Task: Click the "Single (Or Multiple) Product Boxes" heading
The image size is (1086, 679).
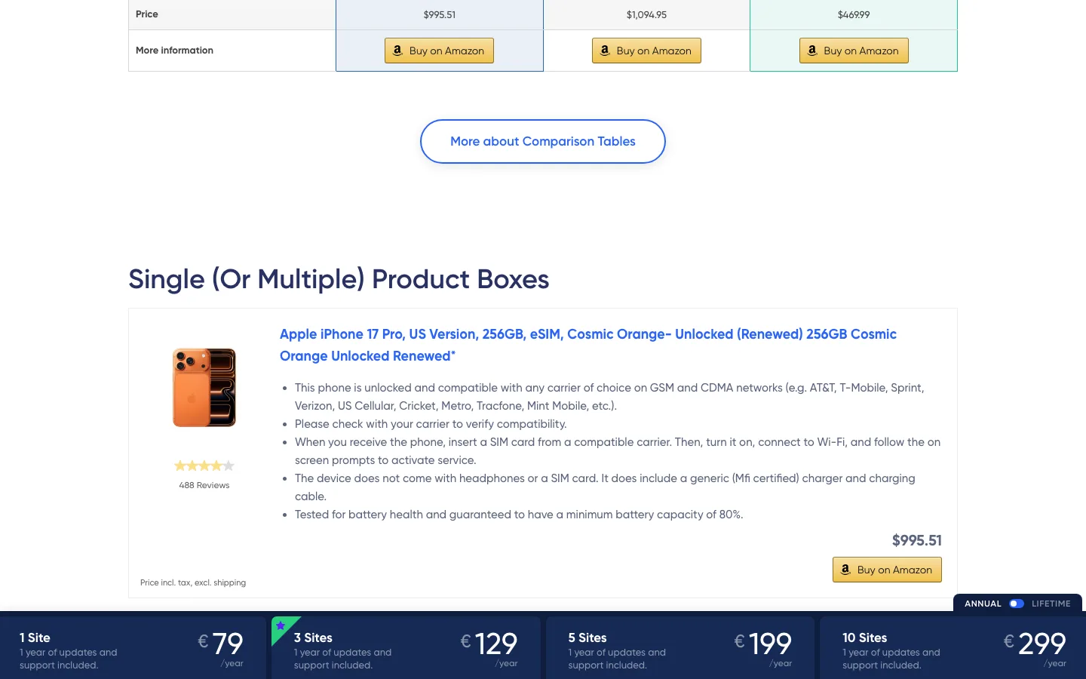Action: click(x=339, y=279)
